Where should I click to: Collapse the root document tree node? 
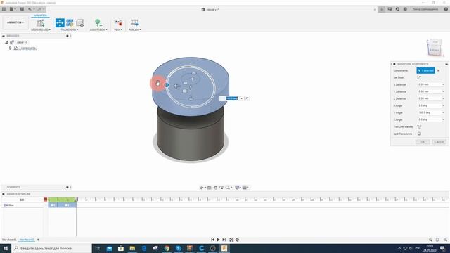[x=6, y=42]
